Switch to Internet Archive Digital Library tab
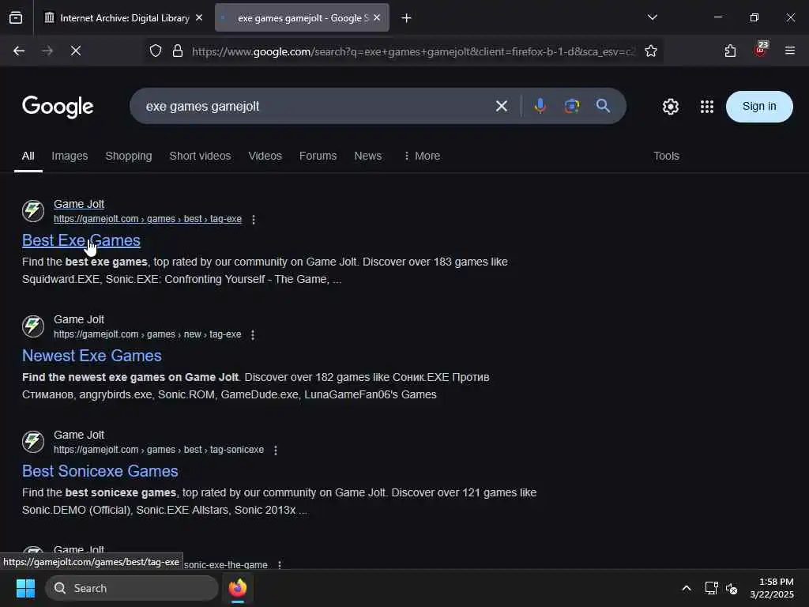809x607 pixels. 123,18
